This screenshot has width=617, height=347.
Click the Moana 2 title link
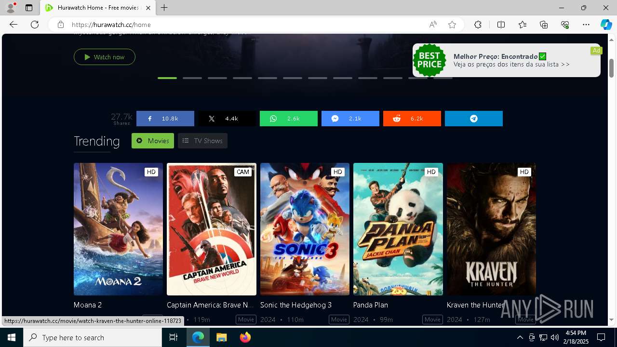coord(88,305)
